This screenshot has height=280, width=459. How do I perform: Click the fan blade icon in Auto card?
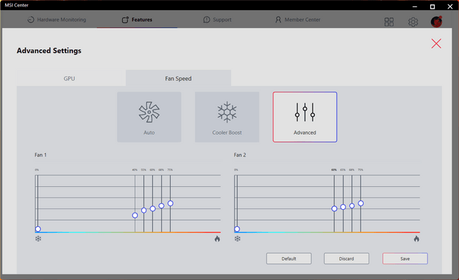(149, 112)
